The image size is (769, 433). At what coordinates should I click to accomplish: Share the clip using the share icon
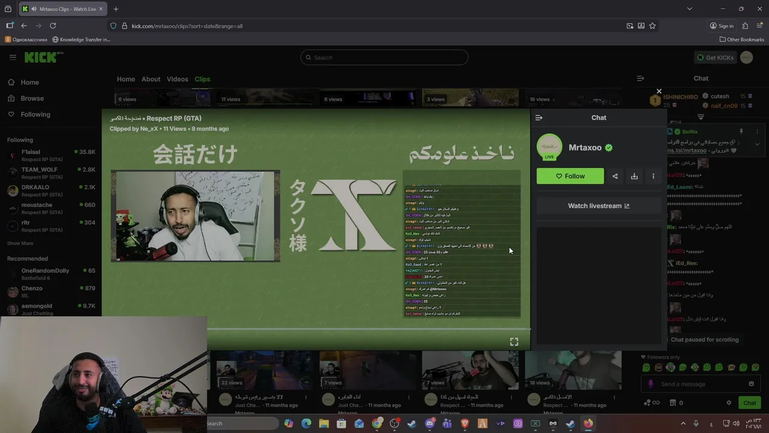tap(615, 176)
